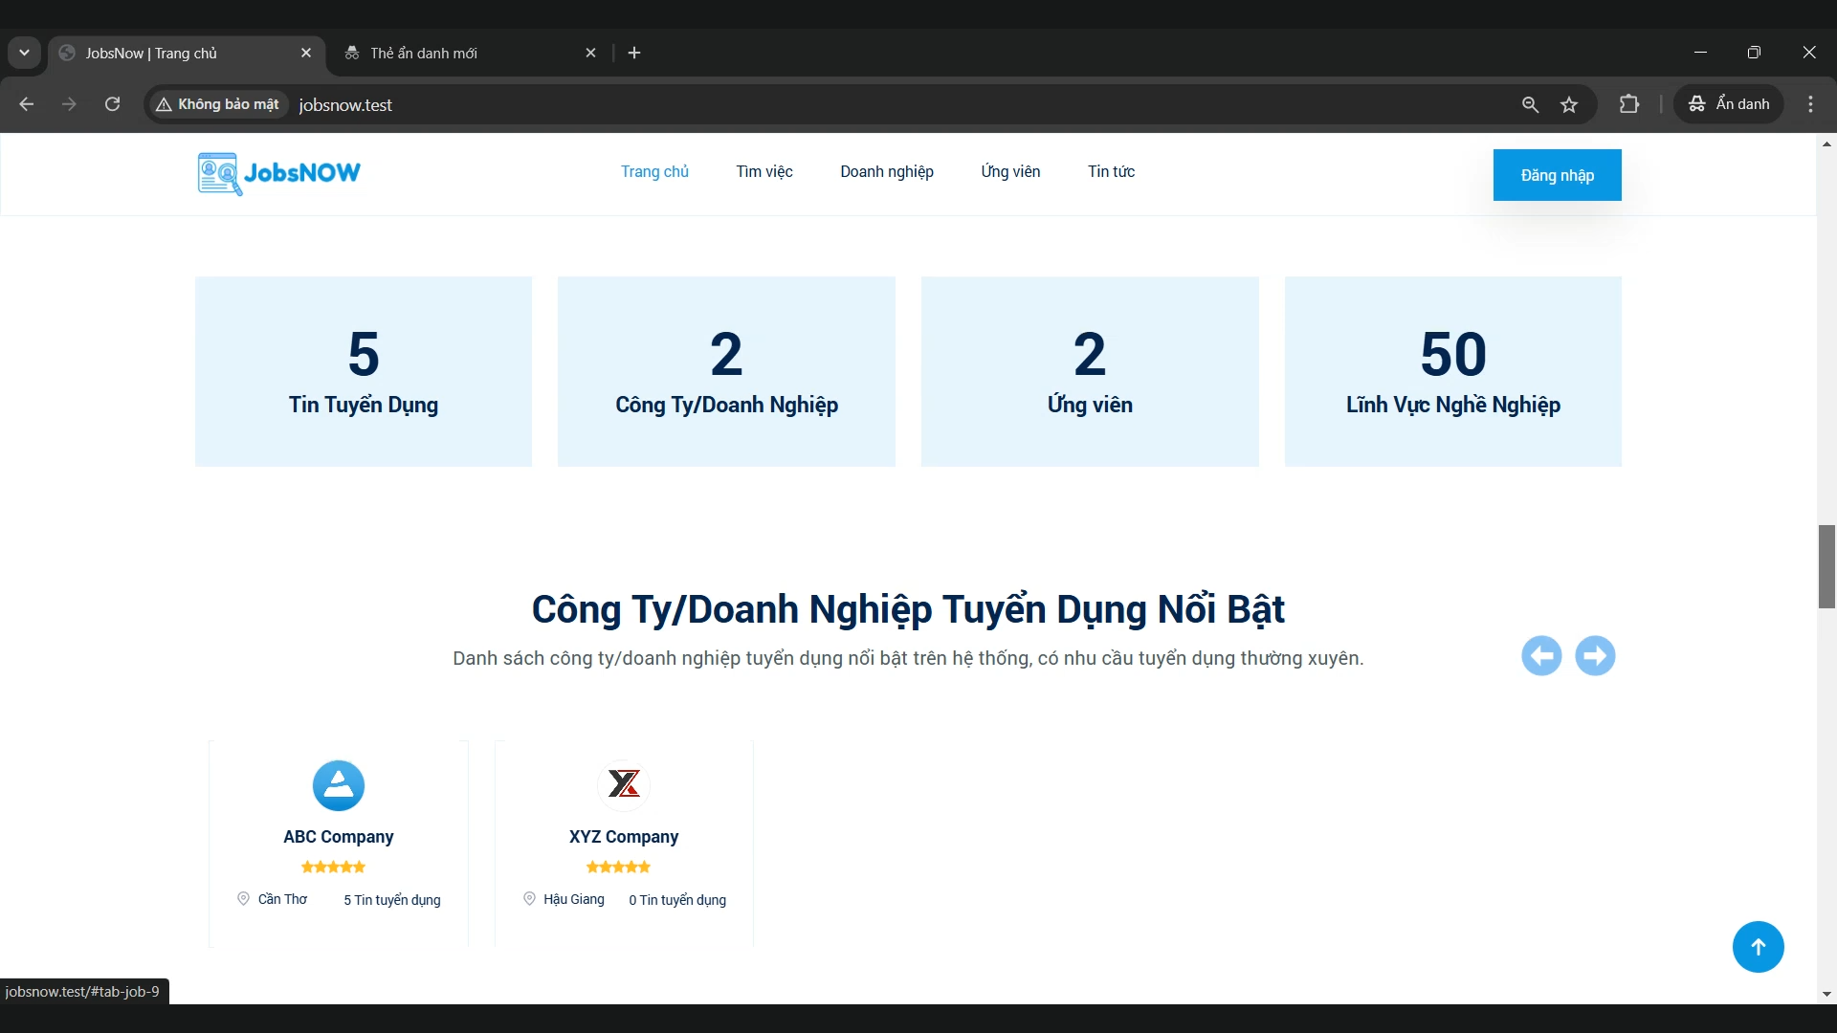The image size is (1837, 1033).
Task: Open the Tìm việc menu item
Action: (764, 172)
